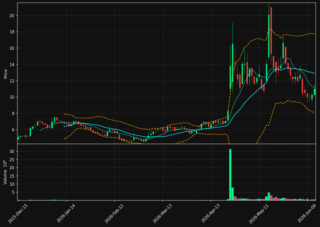
Task: Click the 2026-Jan-14 date label
Action: click(66, 213)
